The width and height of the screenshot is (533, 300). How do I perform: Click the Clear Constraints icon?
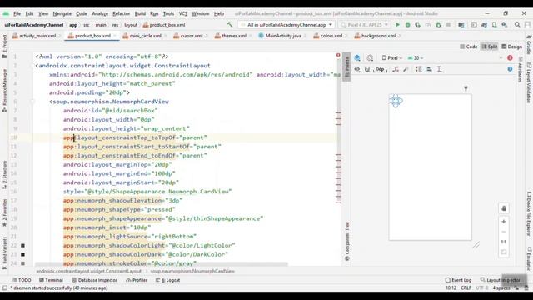396,69
